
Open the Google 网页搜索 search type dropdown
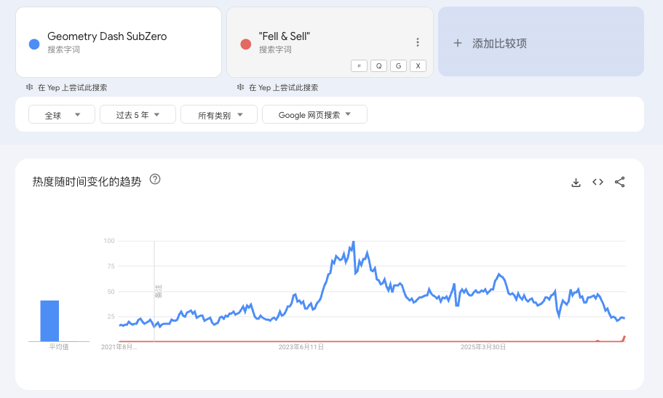[x=314, y=115]
